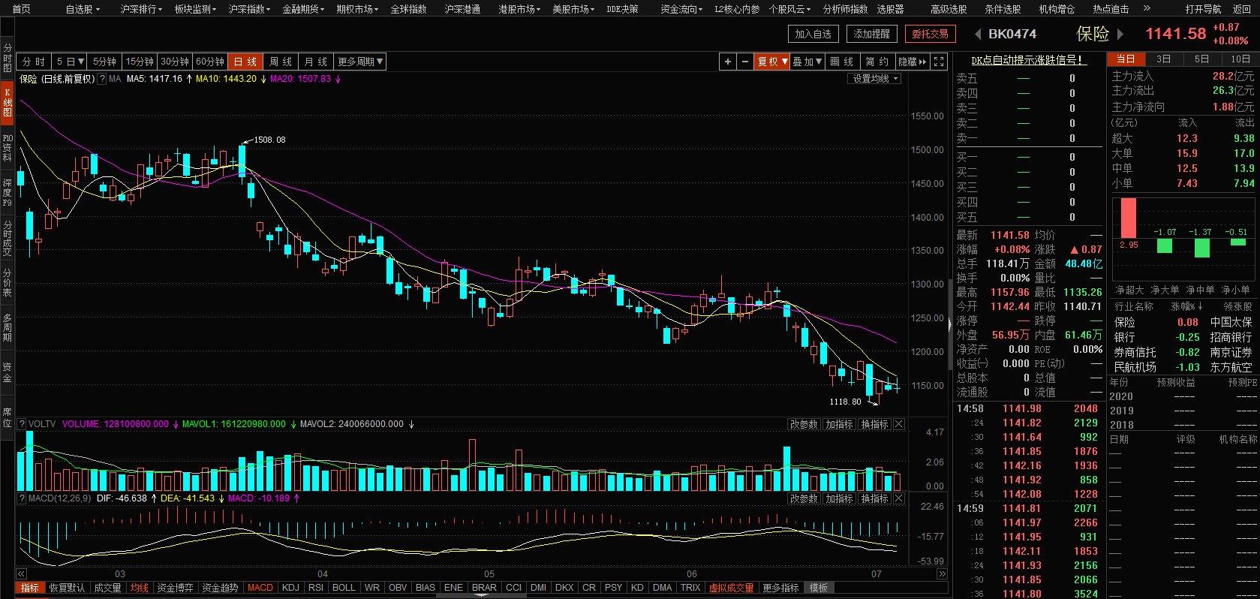Expand the 沪深排行 menu dropdown
Image resolution: width=1260 pixels, height=599 pixels.
click(141, 9)
